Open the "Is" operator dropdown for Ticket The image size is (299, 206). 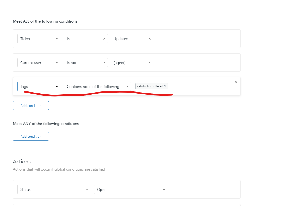point(86,39)
